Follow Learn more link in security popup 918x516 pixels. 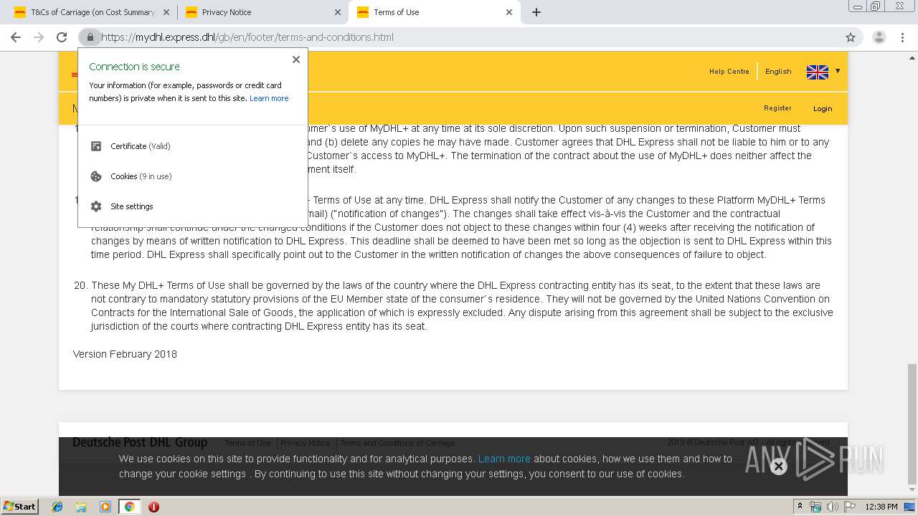(x=269, y=98)
